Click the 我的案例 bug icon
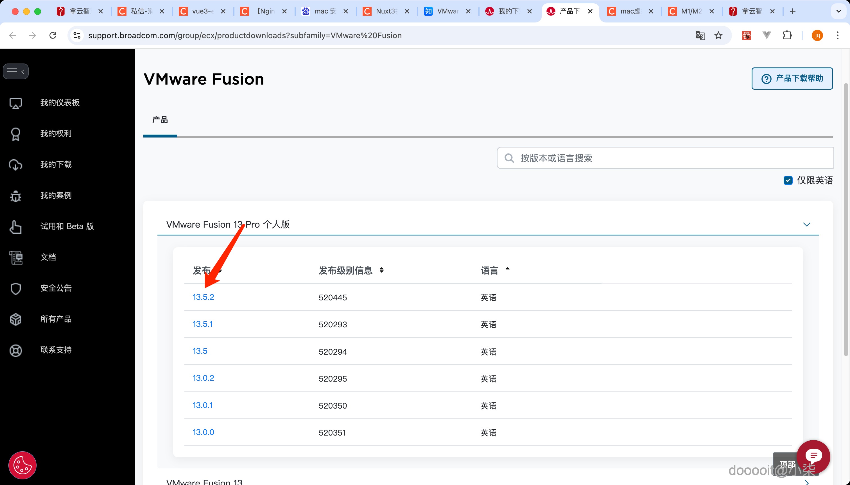 coord(15,196)
